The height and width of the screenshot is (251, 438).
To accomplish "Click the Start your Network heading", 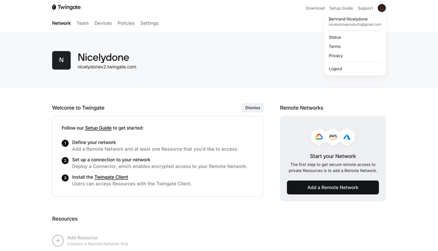I will click(333, 156).
